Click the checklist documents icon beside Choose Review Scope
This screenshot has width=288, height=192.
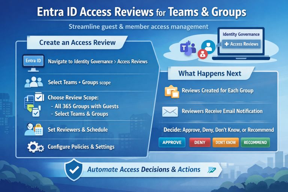(x=34, y=104)
